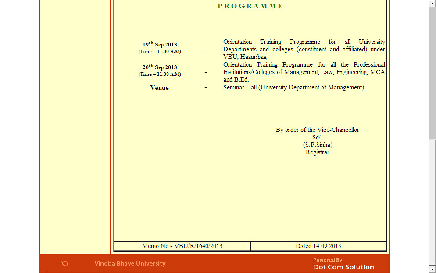Click the 'and B.Ed.' line
The image size is (436, 273).
click(x=236, y=79)
